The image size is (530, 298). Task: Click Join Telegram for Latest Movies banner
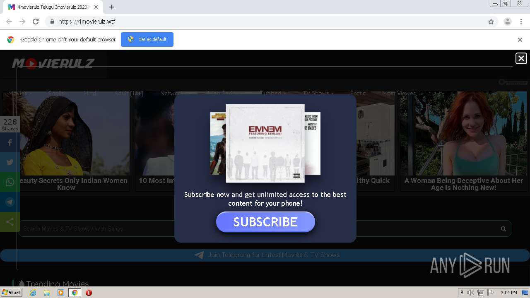pyautogui.click(x=265, y=255)
